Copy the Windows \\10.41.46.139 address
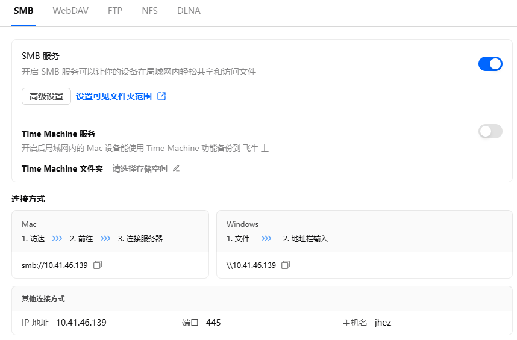The image size is (517, 340). [x=286, y=265]
